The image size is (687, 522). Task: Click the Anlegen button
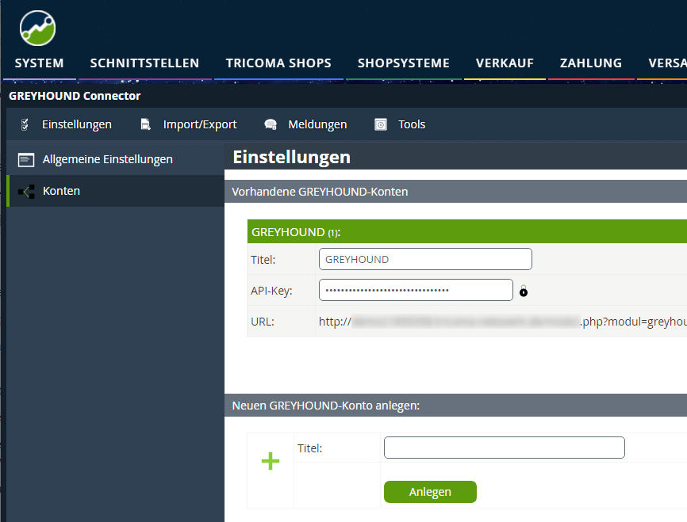(430, 492)
